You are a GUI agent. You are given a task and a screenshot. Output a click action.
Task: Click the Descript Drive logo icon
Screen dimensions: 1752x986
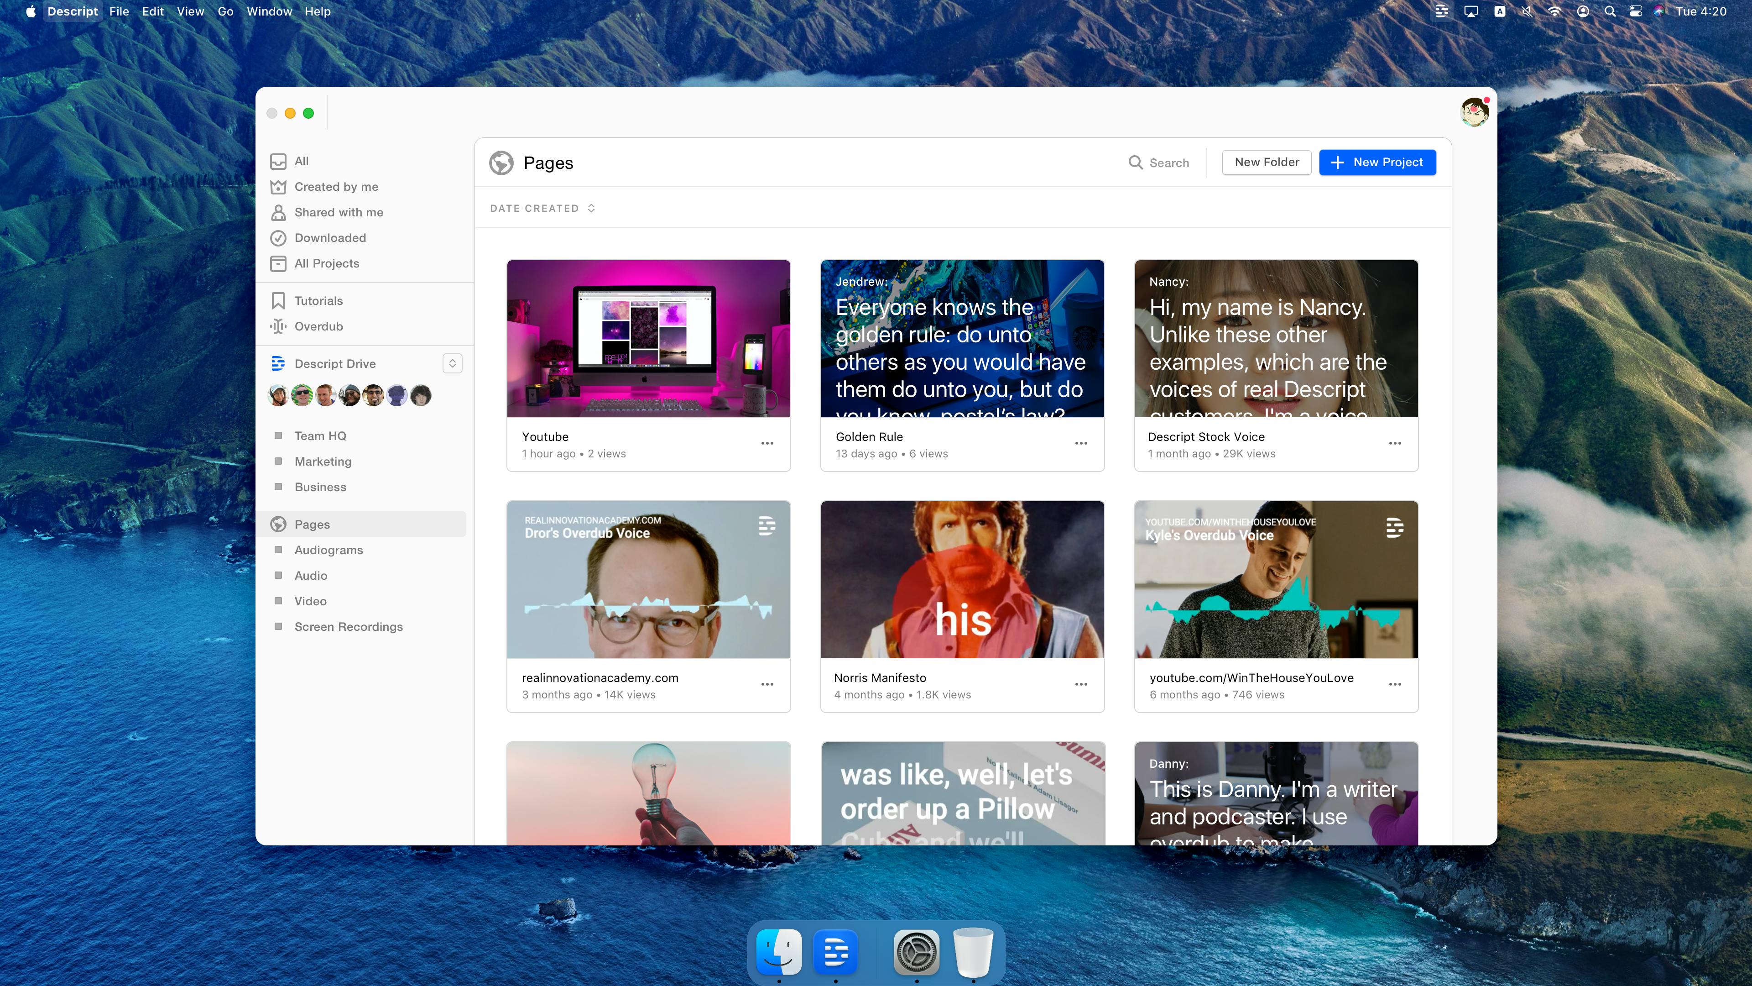278,364
